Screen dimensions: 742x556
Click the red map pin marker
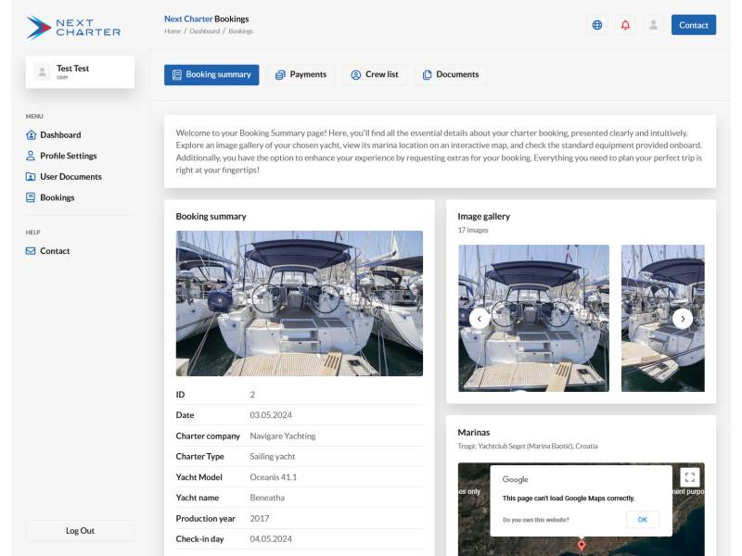(582, 545)
